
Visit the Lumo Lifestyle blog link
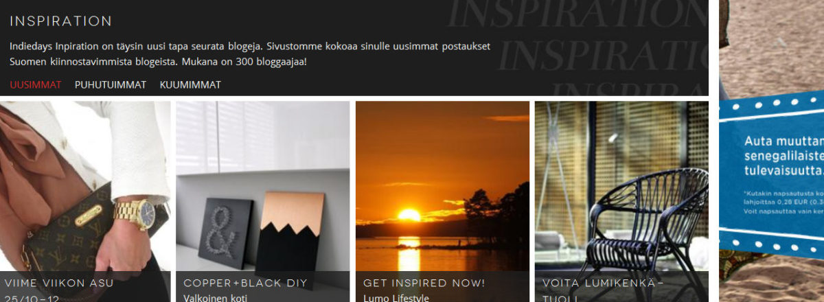click(396, 298)
